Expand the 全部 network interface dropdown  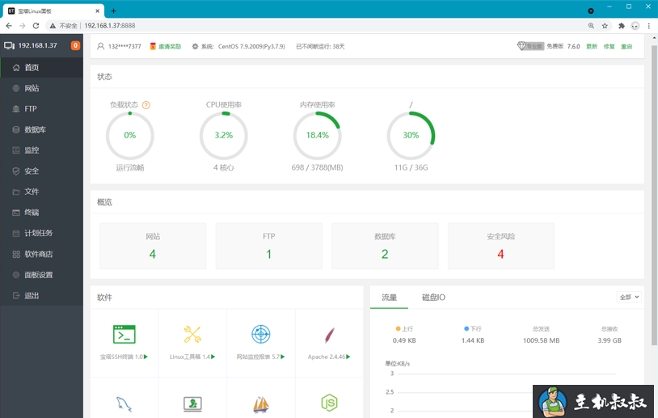tap(629, 298)
